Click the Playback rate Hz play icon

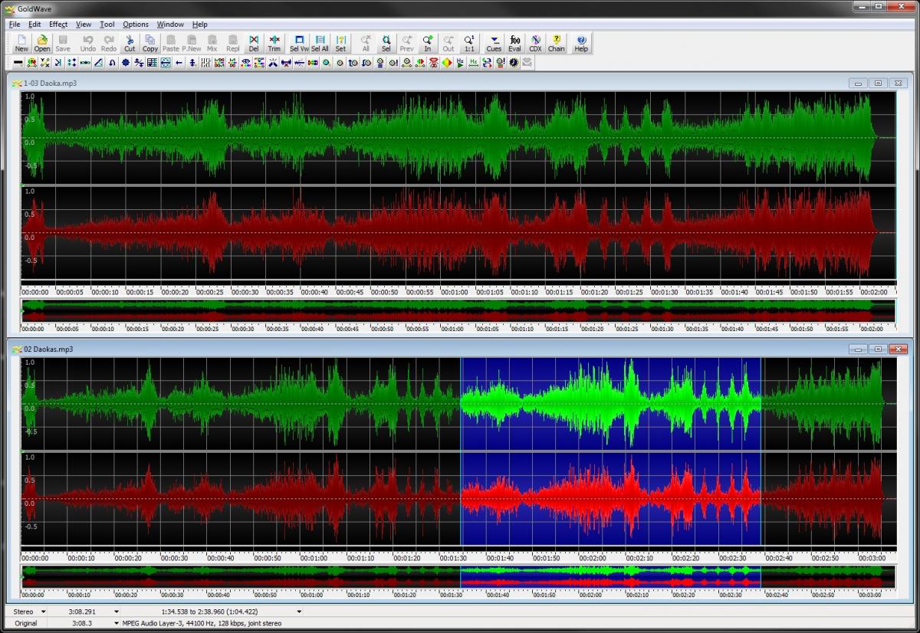pyautogui.click(x=460, y=62)
